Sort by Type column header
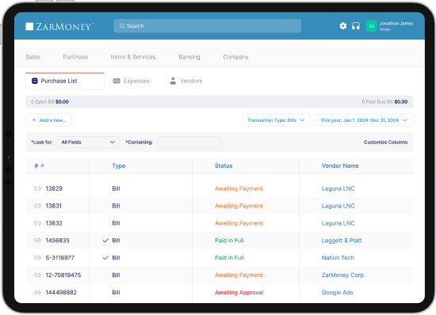The width and height of the screenshot is (436, 315). point(119,165)
